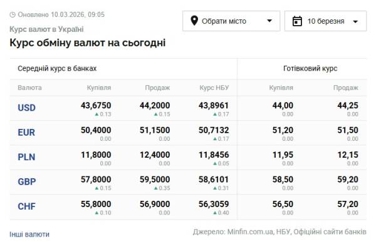Click USD cash sell rate 44,25
376x244 pixels.
coord(348,105)
